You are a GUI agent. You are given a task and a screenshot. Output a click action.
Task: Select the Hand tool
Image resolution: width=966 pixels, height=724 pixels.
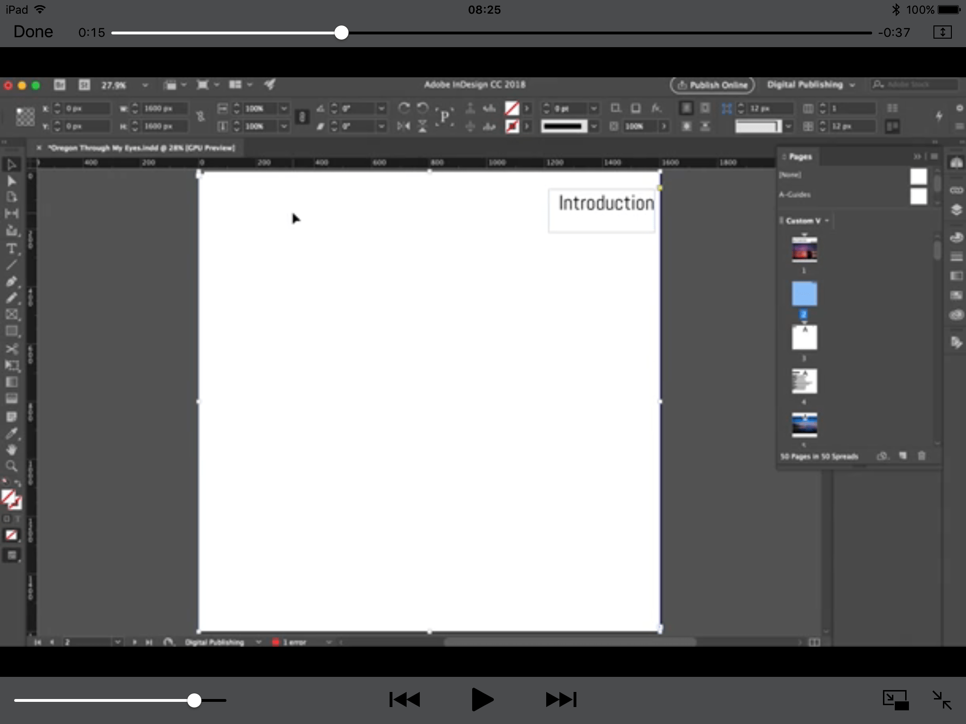pyautogui.click(x=12, y=449)
